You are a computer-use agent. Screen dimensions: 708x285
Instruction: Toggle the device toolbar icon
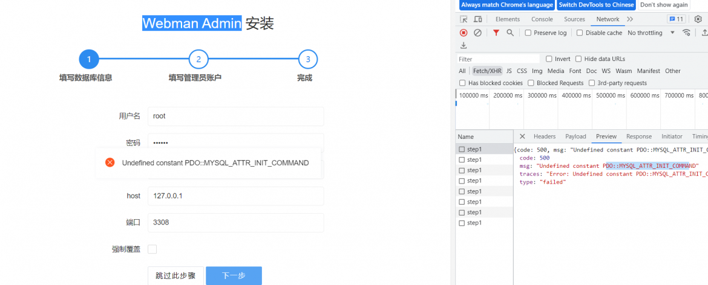(477, 19)
